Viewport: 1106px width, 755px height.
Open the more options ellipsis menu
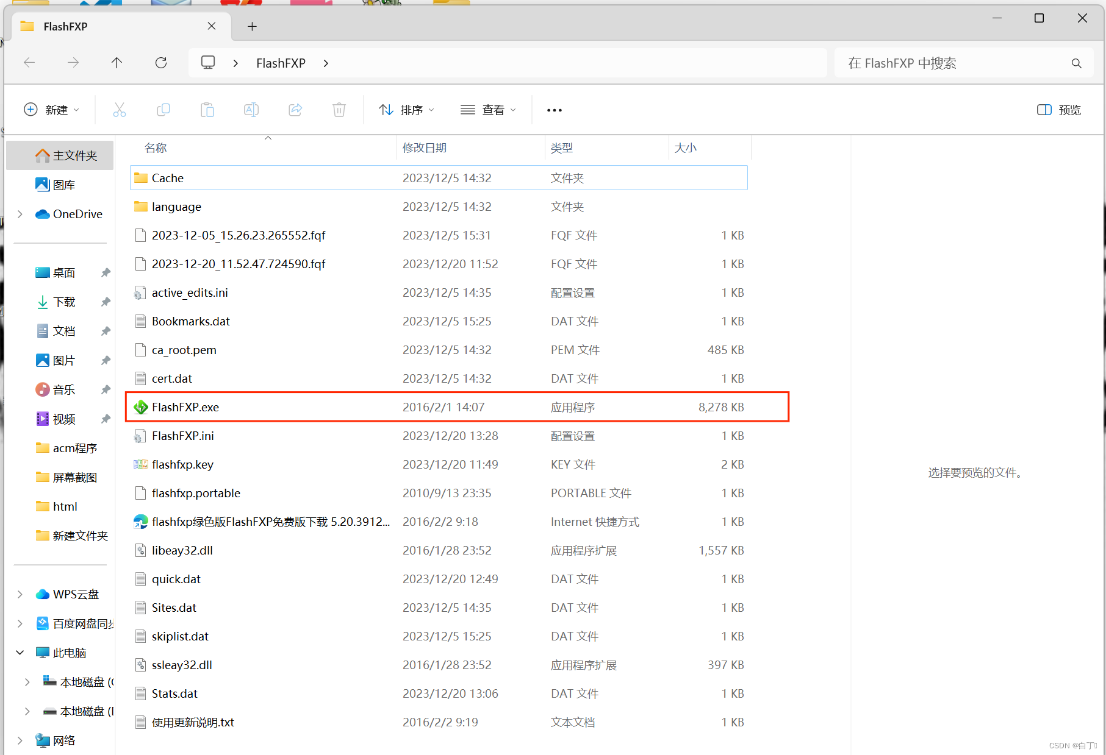pos(554,110)
